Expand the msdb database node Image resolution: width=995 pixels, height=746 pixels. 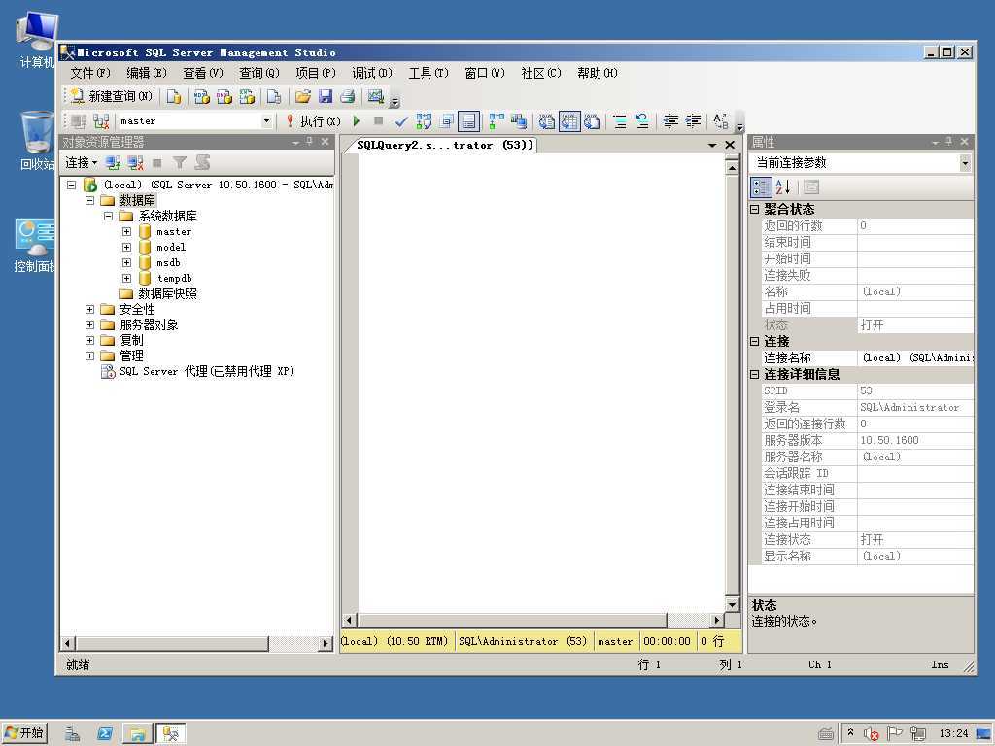127,262
